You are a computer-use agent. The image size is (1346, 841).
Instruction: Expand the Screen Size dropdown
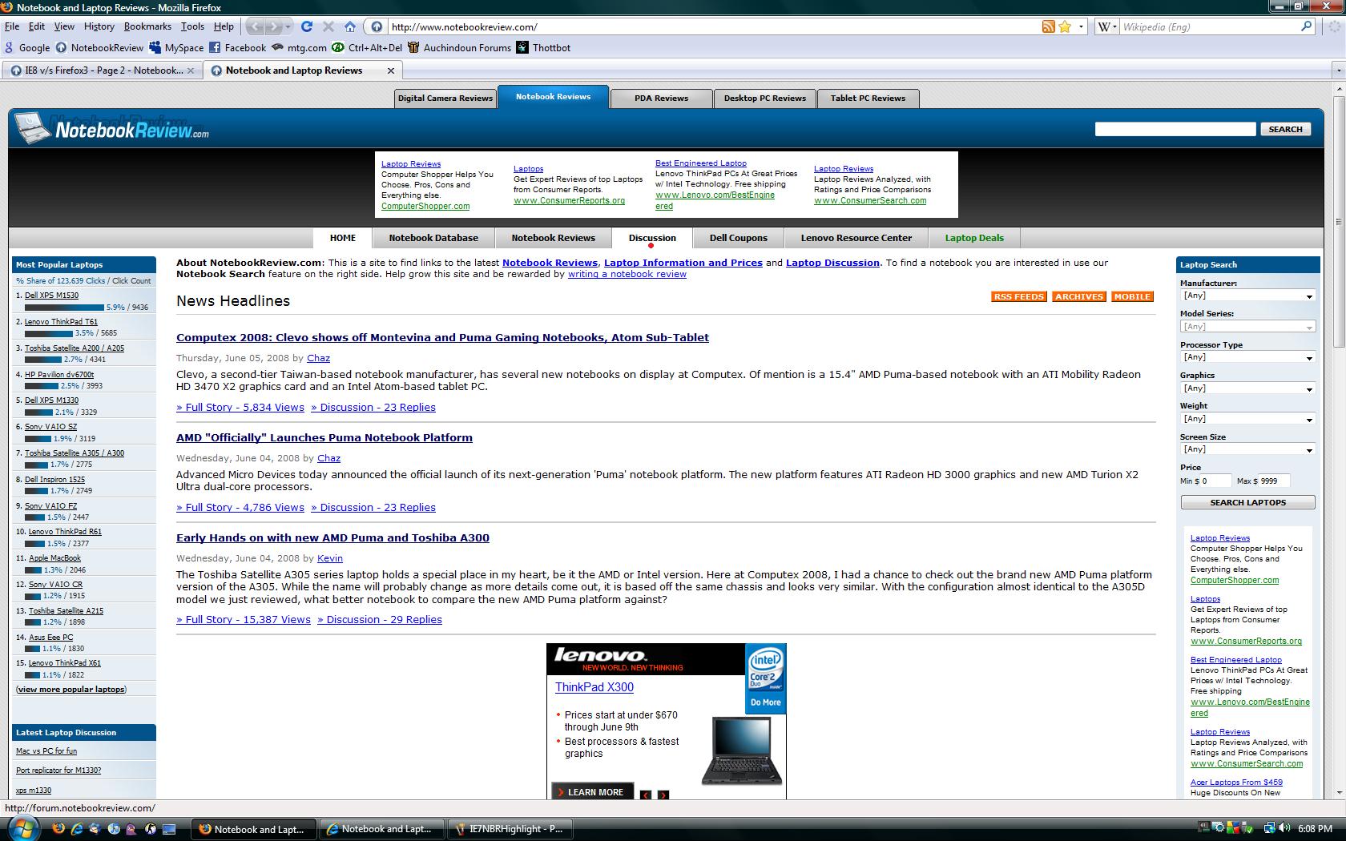1247,449
